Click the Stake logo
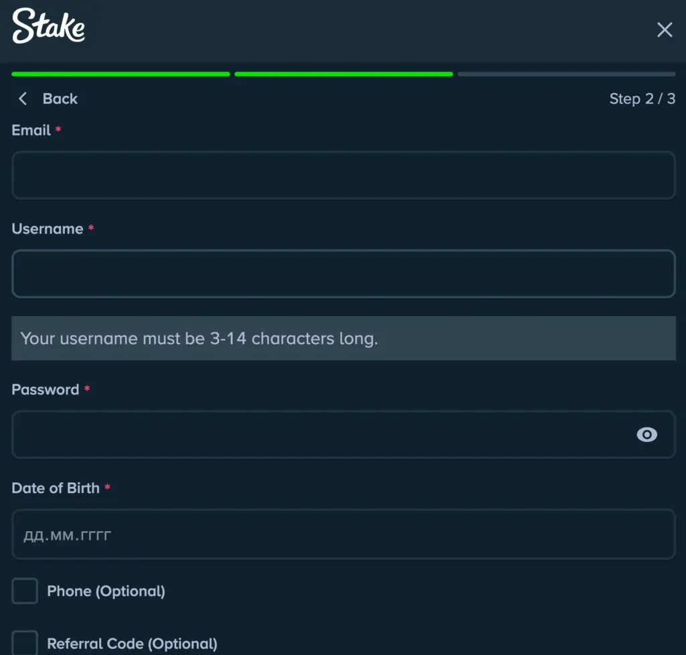 pos(49,27)
